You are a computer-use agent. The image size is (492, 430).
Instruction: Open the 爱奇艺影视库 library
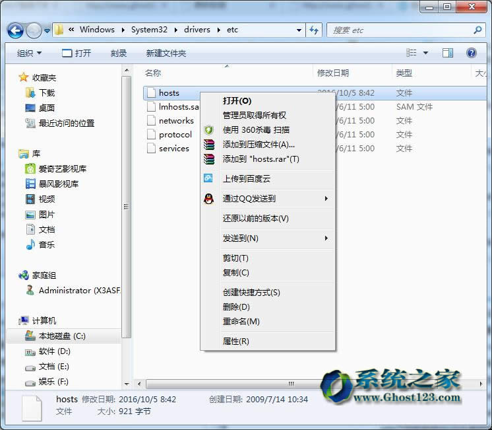pos(56,169)
